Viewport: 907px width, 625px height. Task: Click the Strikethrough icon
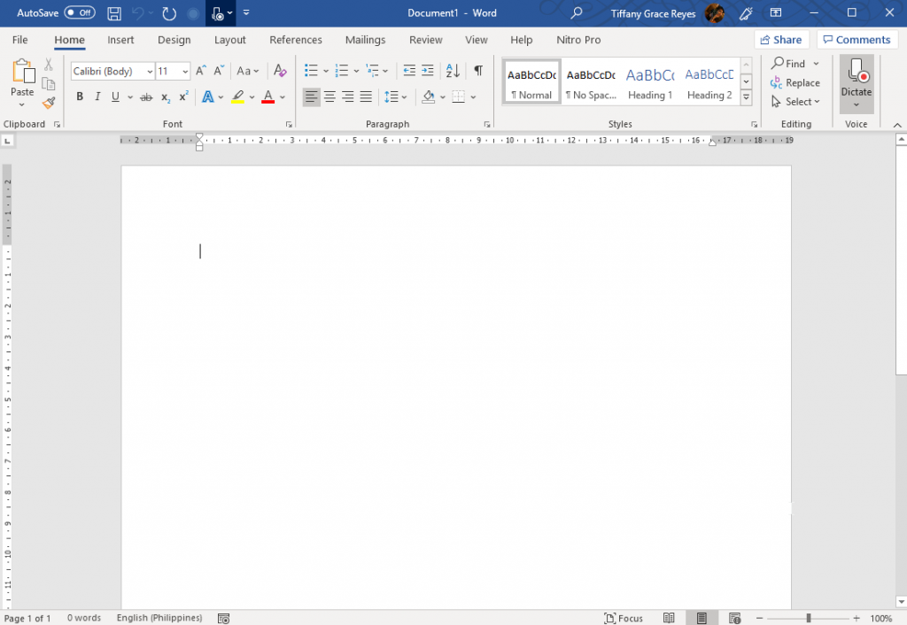pyautogui.click(x=146, y=96)
